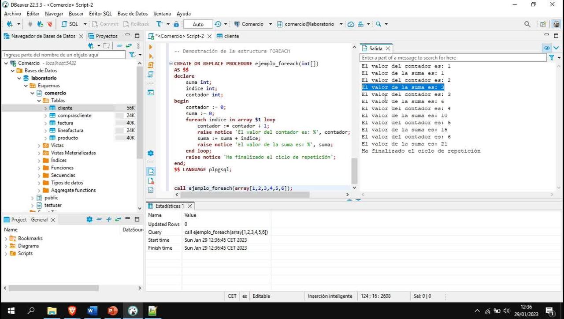Click the Rollback icon in the toolbar
This screenshot has height=319, width=564.
pyautogui.click(x=137, y=24)
